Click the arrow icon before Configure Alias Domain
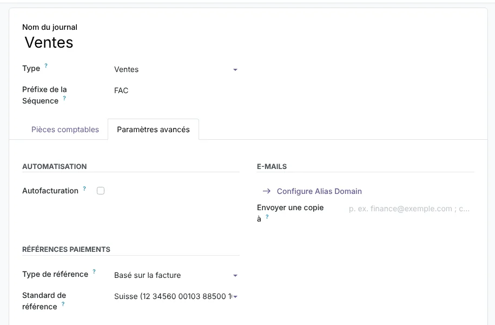The width and height of the screenshot is (495, 325). click(267, 191)
